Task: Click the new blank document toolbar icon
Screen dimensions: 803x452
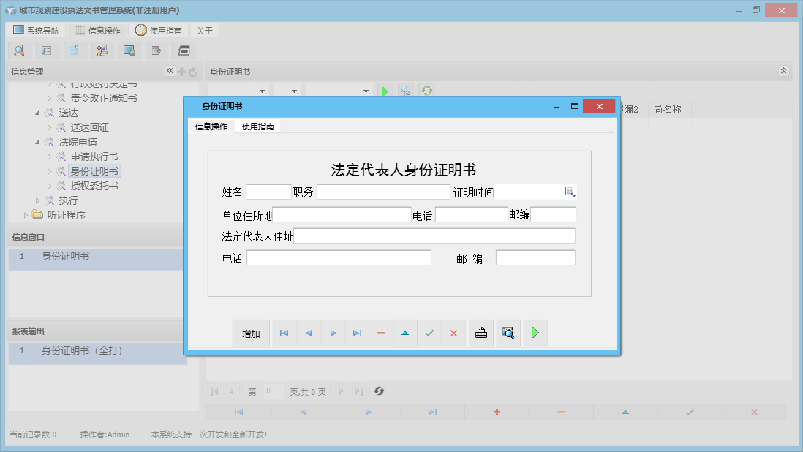Action: (x=75, y=50)
